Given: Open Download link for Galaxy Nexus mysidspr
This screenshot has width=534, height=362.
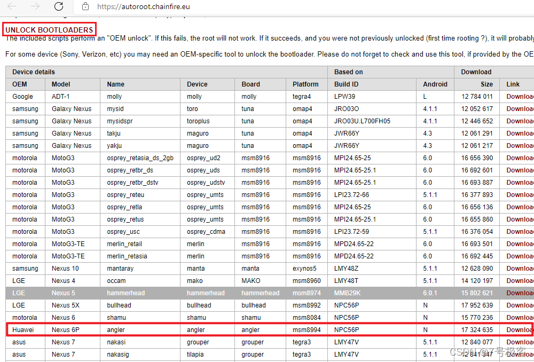Looking at the screenshot, I should coord(520,121).
